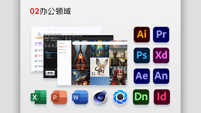Click the forward arrow in the white window
Screen dimensions: 201x113
tap(56, 29)
